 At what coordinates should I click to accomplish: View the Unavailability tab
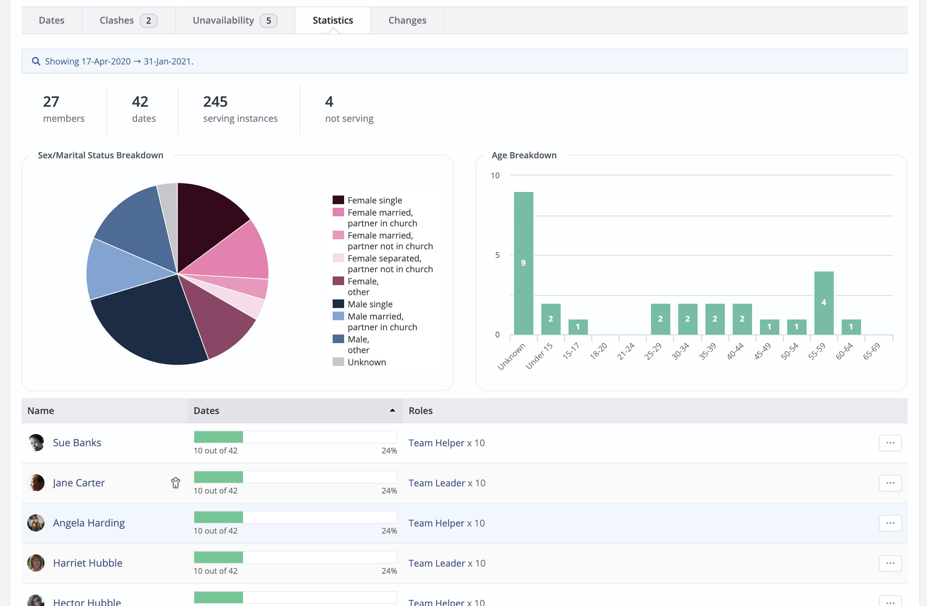(x=224, y=20)
